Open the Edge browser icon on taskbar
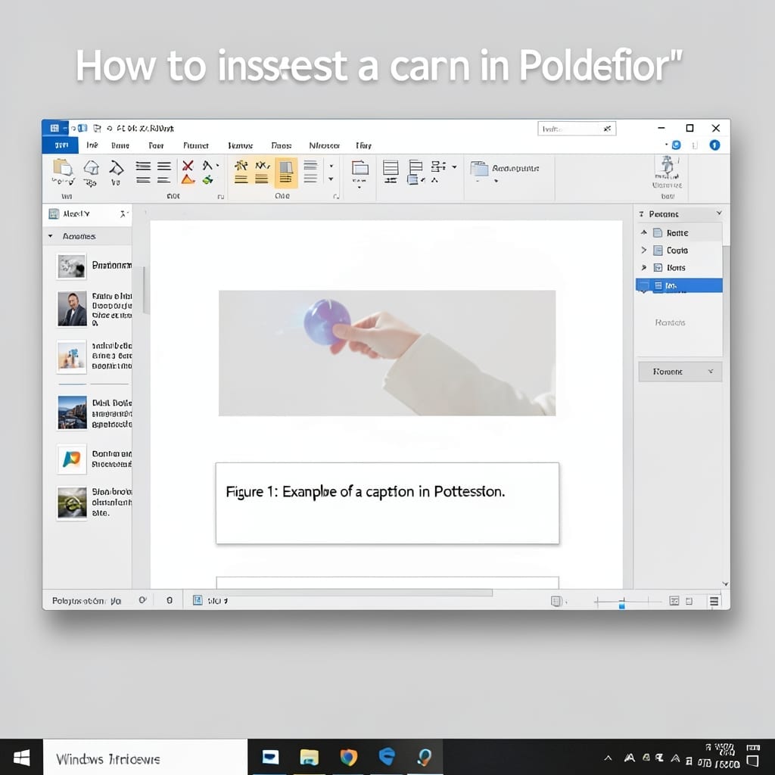Screen dimensions: 775x775 pos(387,757)
